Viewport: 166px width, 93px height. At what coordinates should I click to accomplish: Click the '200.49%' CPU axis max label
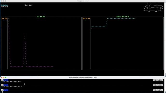tap(4, 18)
